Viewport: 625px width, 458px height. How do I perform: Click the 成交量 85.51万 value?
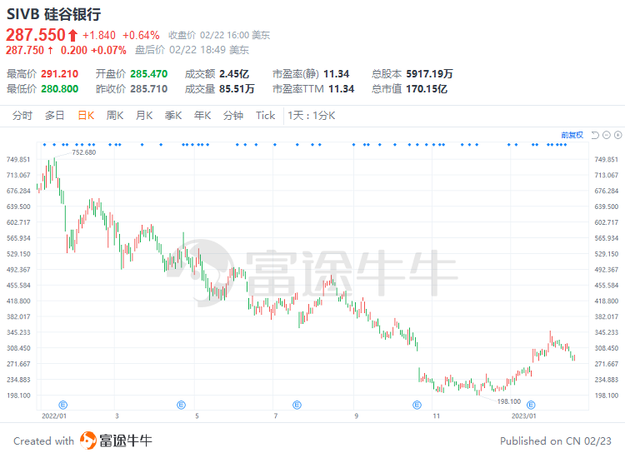(x=237, y=89)
